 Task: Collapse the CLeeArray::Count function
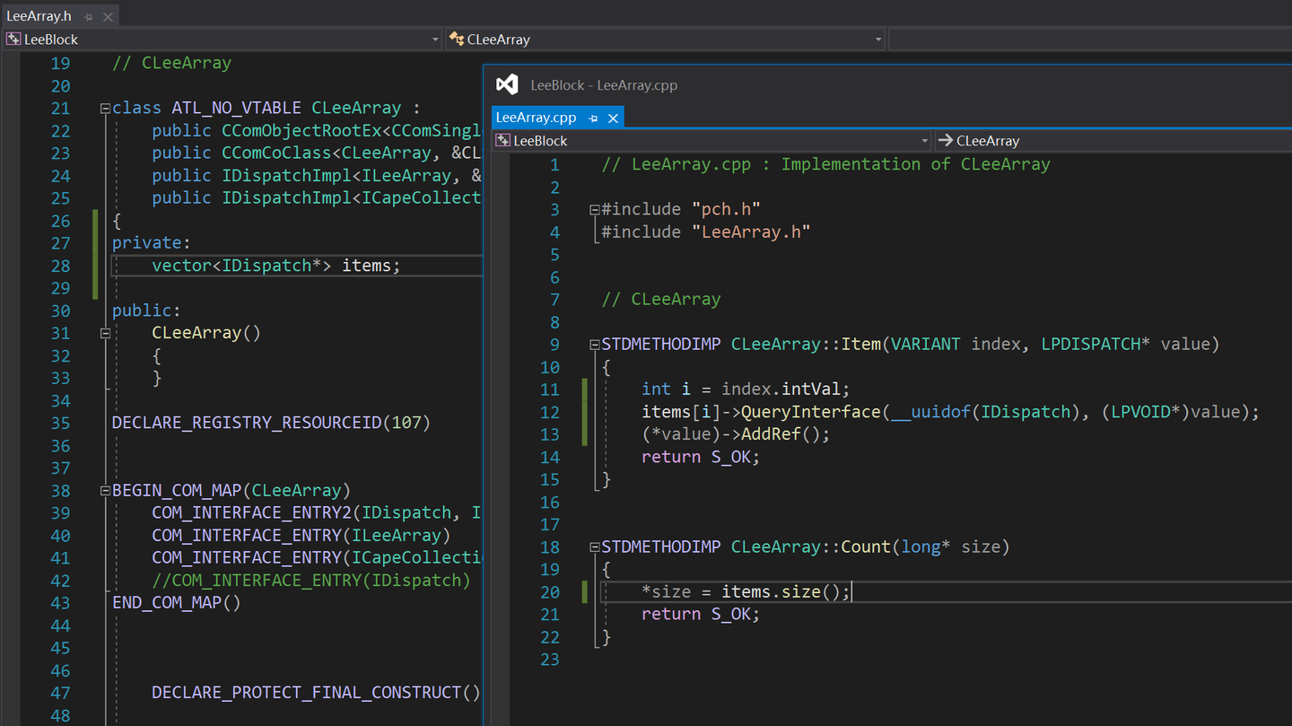(594, 547)
